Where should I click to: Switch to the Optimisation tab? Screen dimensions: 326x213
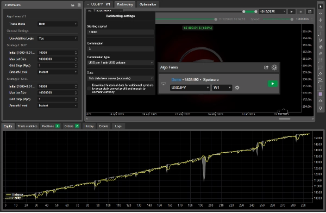pos(148,4)
